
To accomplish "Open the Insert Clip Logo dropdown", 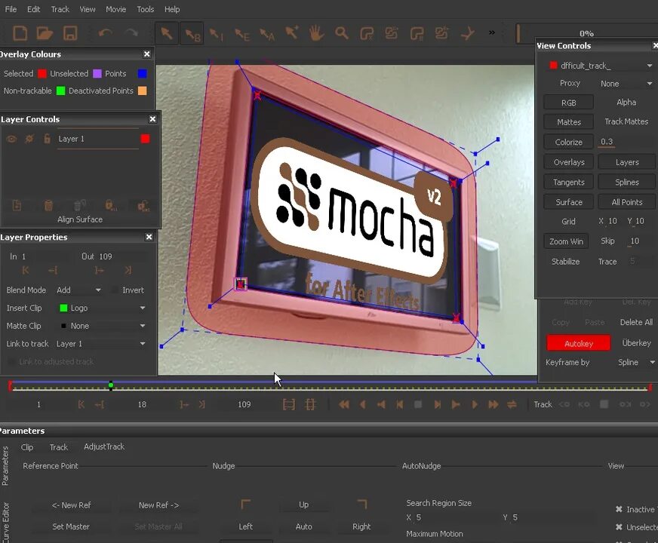I will tap(102, 308).
